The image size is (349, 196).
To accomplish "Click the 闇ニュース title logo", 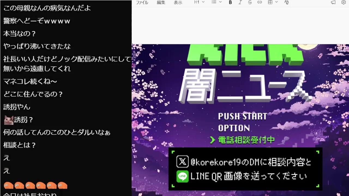I will (245, 86).
